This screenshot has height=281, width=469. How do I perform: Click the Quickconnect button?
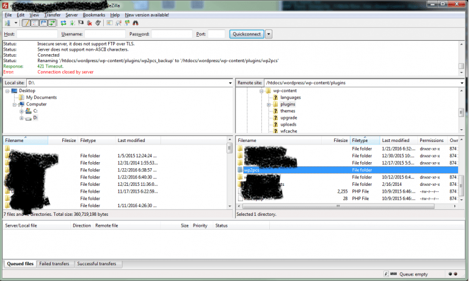[x=246, y=34]
